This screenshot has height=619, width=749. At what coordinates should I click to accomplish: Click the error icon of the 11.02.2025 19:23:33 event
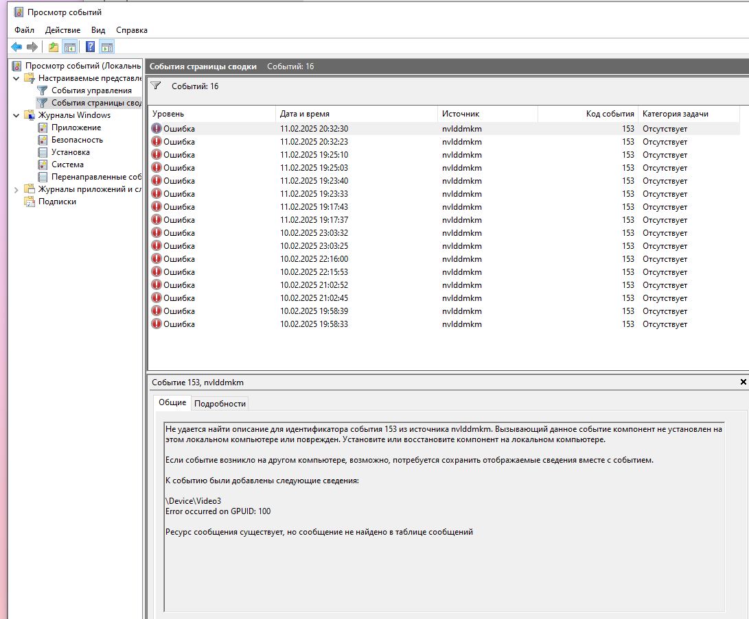(x=157, y=193)
